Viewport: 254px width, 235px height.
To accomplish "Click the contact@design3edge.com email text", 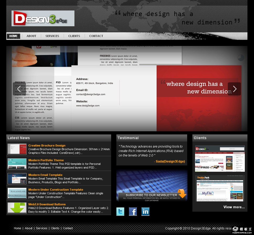I will coord(91,94).
